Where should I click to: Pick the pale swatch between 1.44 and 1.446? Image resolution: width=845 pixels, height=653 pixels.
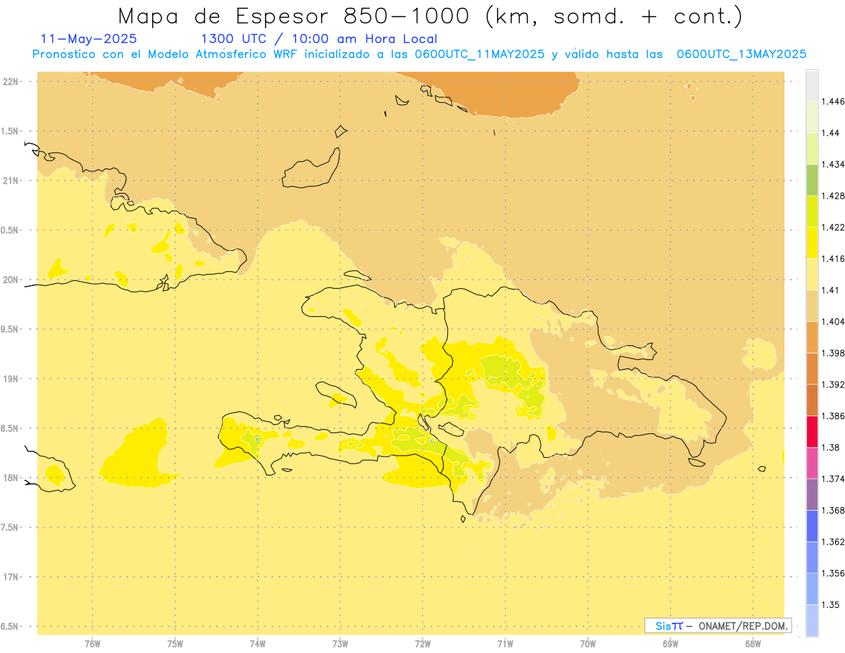coord(812,117)
